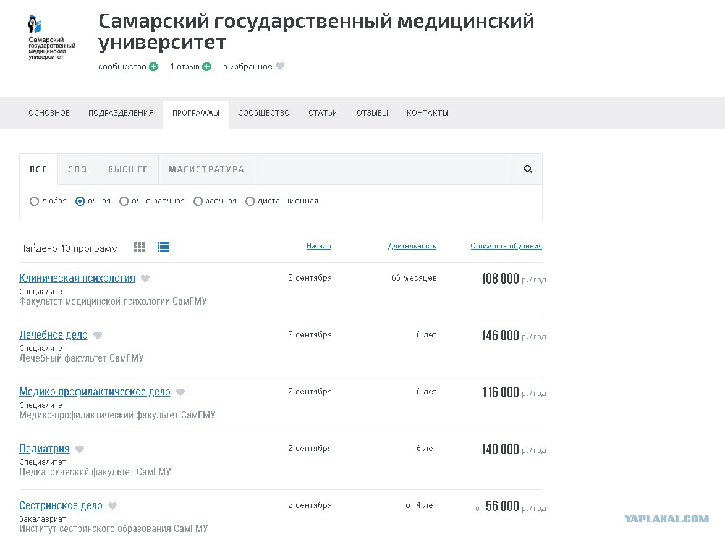Viewport: 725px width, 537px height.
Task: Sort by Стоимость обучения column
Action: tap(506, 246)
